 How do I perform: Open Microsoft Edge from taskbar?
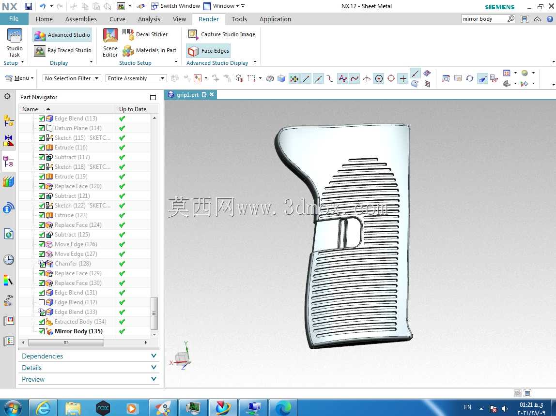tap(283, 408)
